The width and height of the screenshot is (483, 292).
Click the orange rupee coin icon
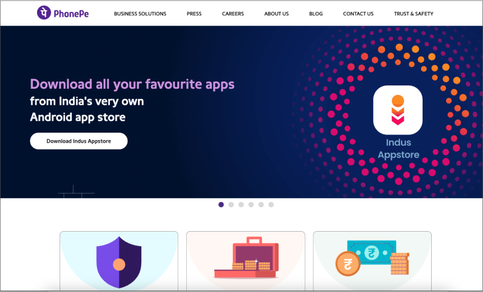pyautogui.click(x=348, y=264)
